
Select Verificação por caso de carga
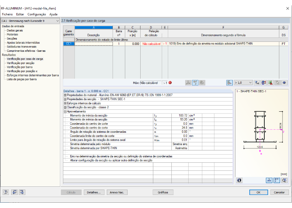click(25, 59)
